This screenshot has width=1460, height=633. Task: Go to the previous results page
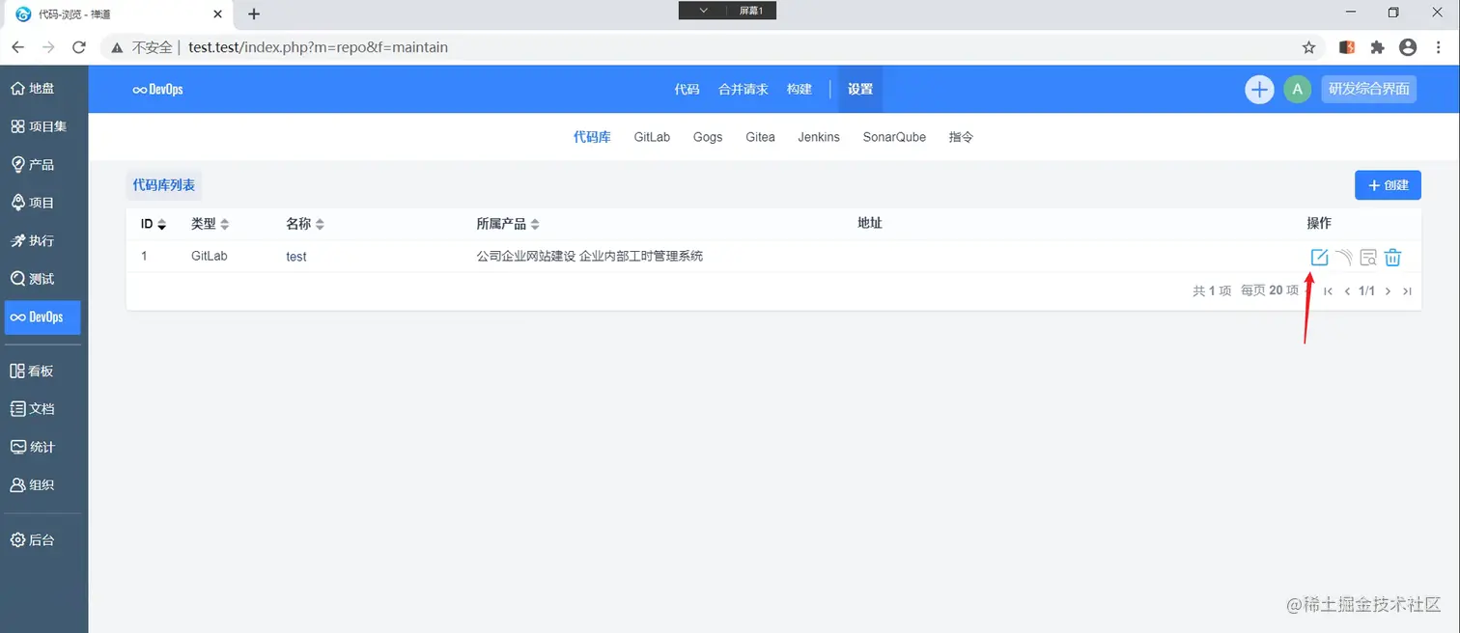(1347, 291)
